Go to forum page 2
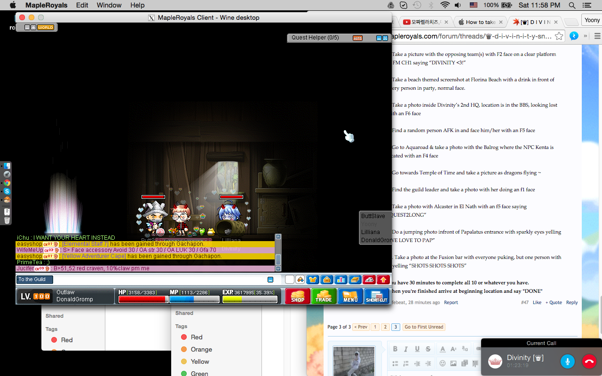 [x=385, y=327]
